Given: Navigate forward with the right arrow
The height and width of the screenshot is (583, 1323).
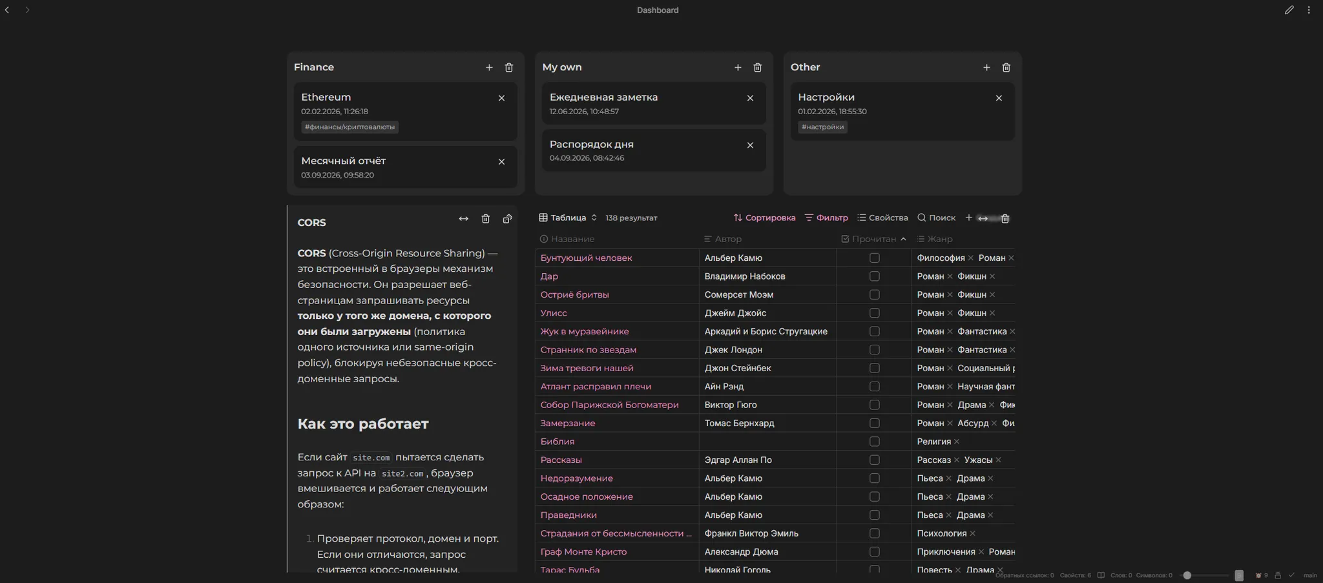Looking at the screenshot, I should coord(27,10).
